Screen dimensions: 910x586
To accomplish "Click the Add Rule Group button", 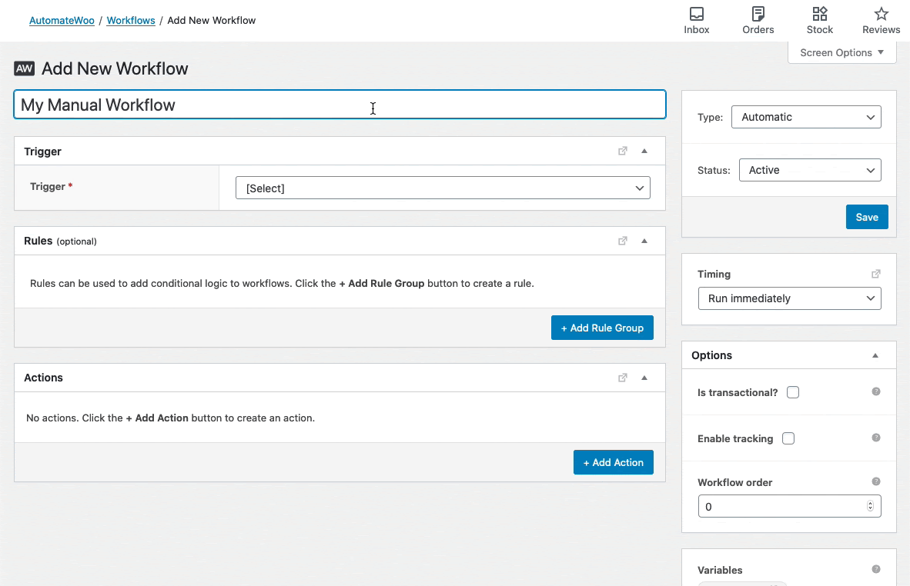I will [602, 328].
